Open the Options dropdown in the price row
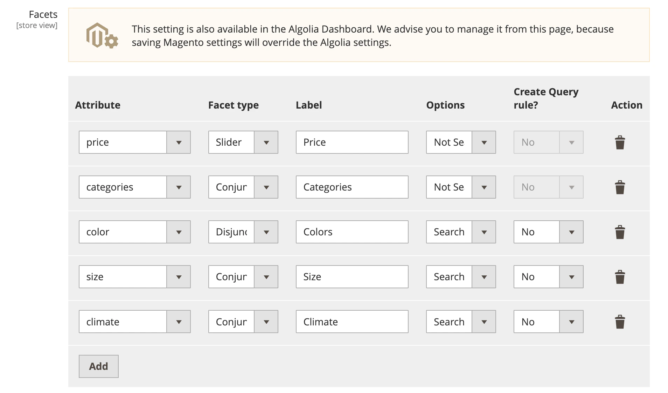This screenshot has width=668, height=393. tap(485, 142)
